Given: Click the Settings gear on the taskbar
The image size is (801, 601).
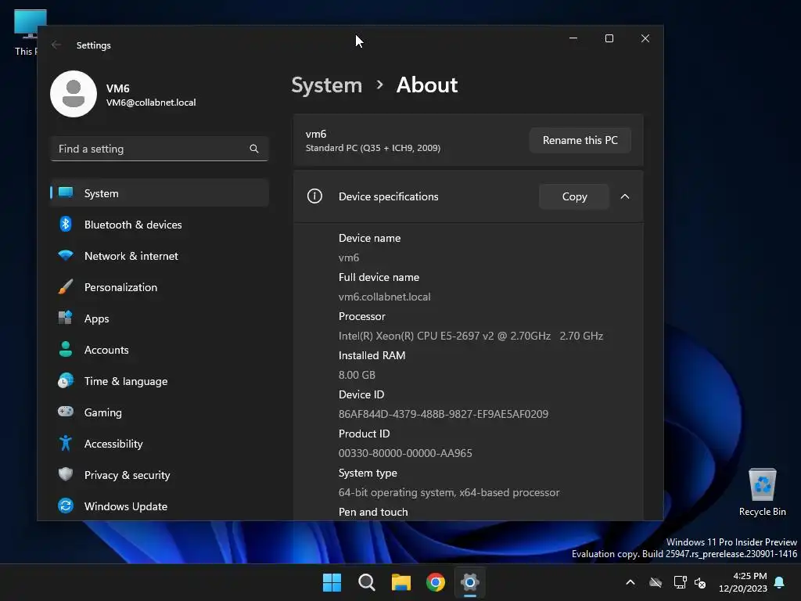Looking at the screenshot, I should [470, 582].
